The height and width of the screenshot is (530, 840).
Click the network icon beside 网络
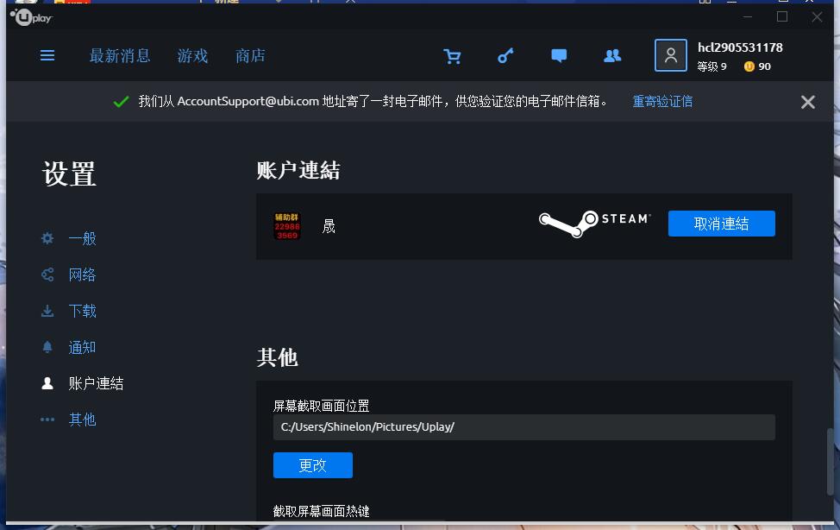[47, 274]
